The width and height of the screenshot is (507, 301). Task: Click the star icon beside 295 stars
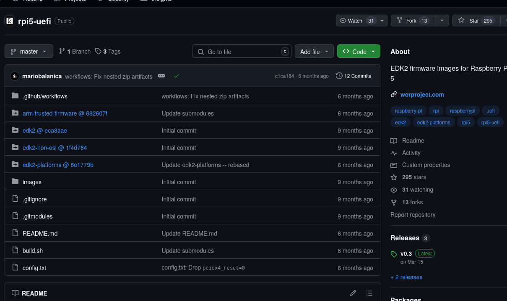(393, 177)
